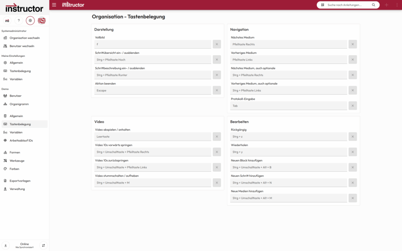
Task: Open the Exportvorlagen section
Action: 20,181
